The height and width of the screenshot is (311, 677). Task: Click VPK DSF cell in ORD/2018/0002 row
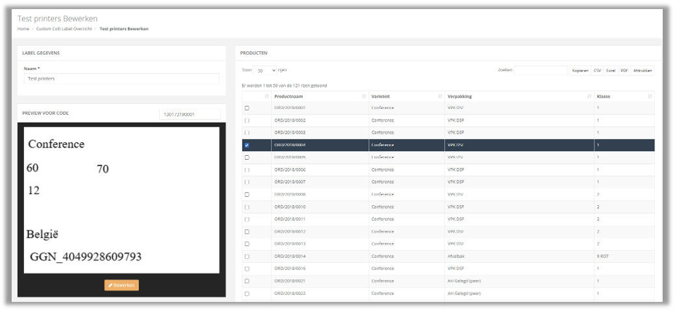pos(519,120)
